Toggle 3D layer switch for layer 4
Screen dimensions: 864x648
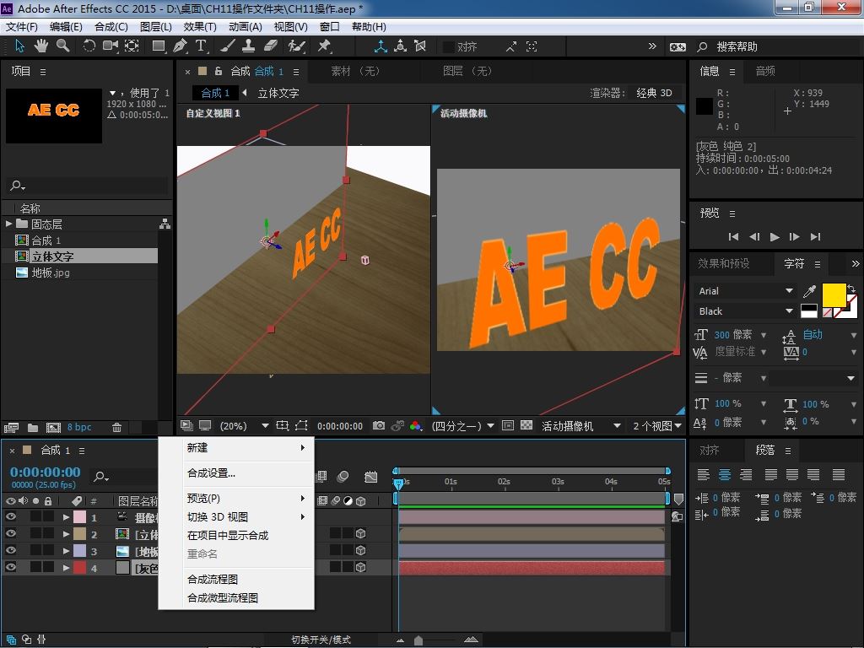coord(361,567)
